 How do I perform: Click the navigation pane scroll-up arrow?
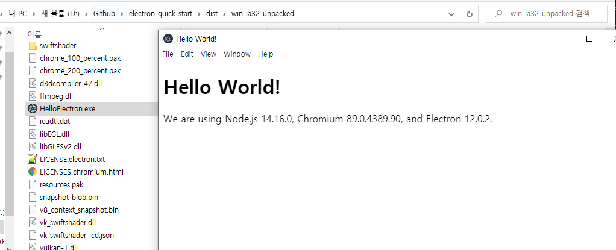10,33
